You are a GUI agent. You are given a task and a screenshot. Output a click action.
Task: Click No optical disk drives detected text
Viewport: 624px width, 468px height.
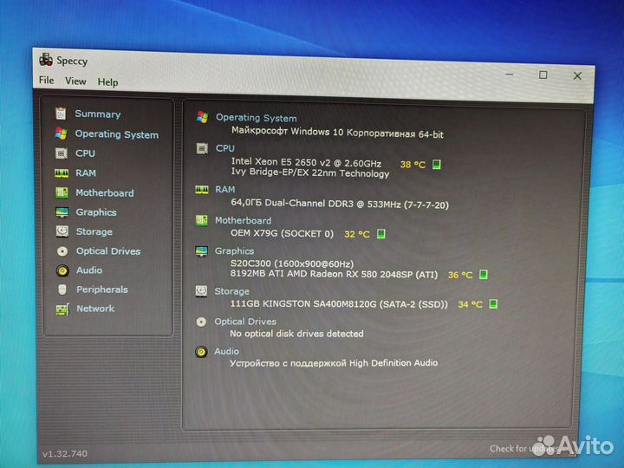(x=297, y=334)
